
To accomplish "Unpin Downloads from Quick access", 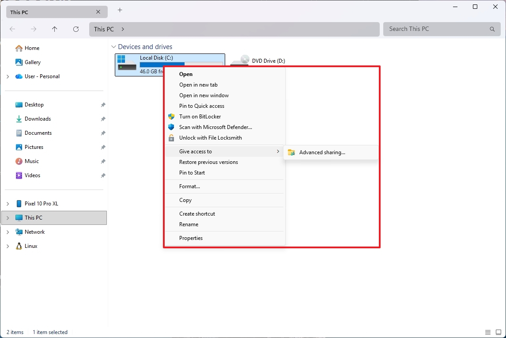I will (103, 118).
